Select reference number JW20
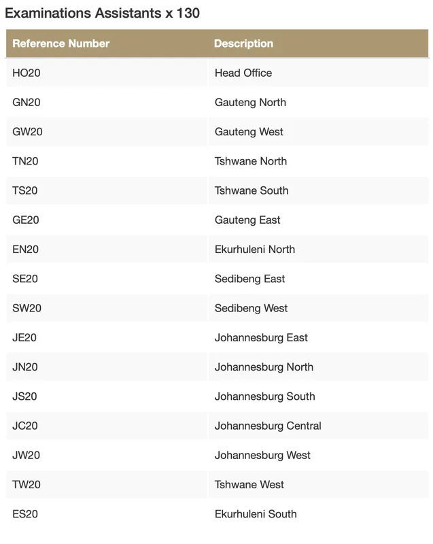Screen dimensions: 433x544 pos(26,455)
